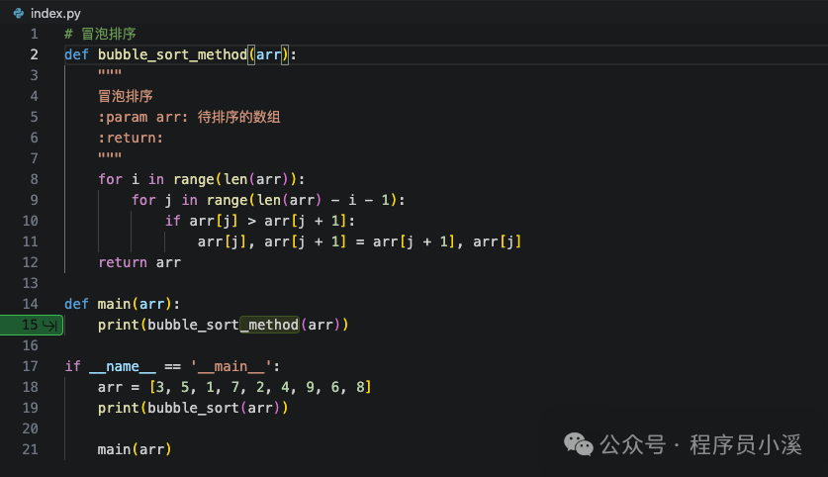828x477 pixels.
Task: Click the :param arr: docstring line
Action: [x=188, y=117]
